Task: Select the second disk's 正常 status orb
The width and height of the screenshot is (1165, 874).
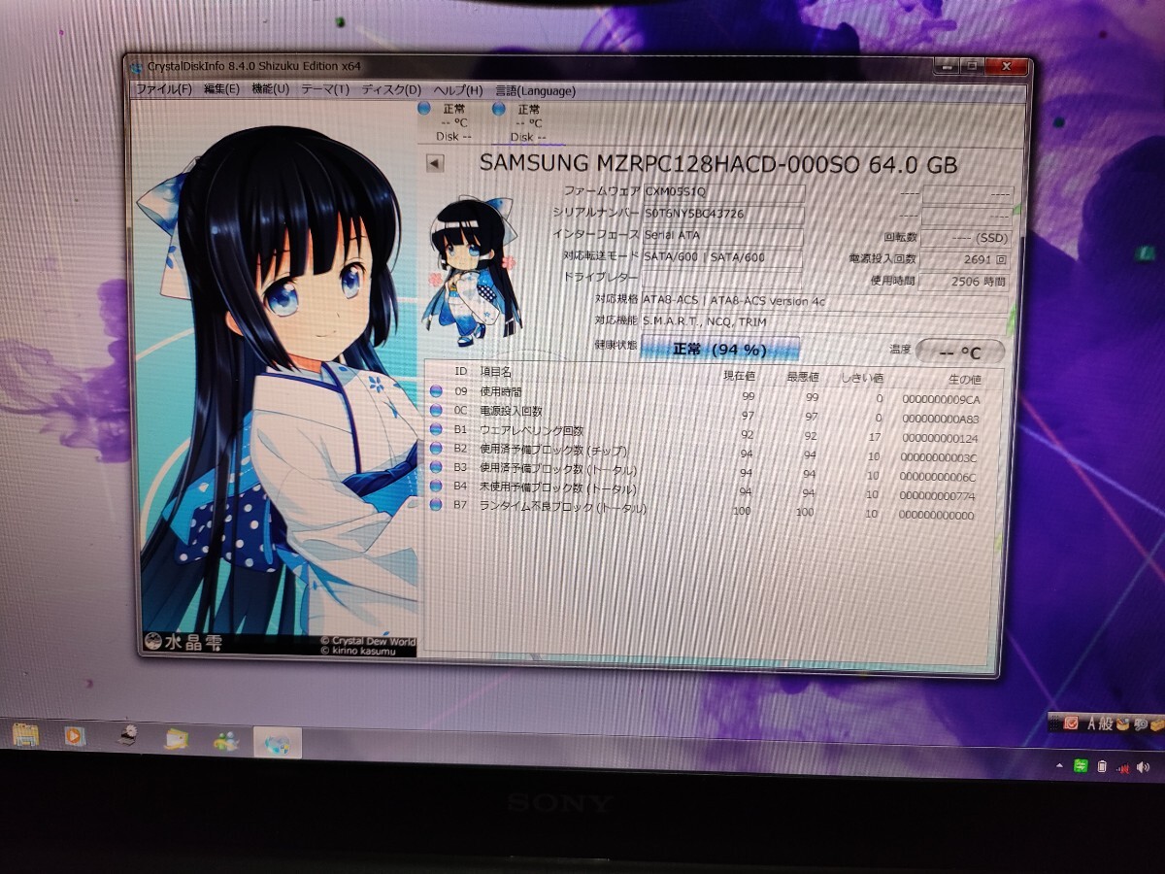Action: click(x=499, y=109)
